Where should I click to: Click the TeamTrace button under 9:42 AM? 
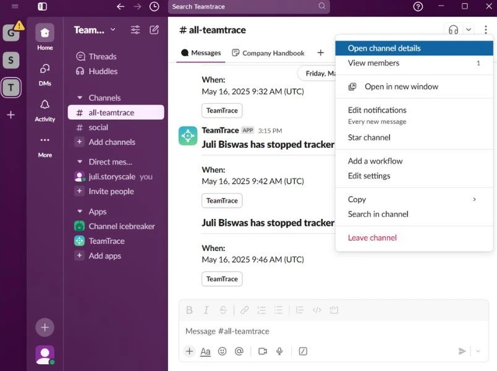(x=222, y=200)
